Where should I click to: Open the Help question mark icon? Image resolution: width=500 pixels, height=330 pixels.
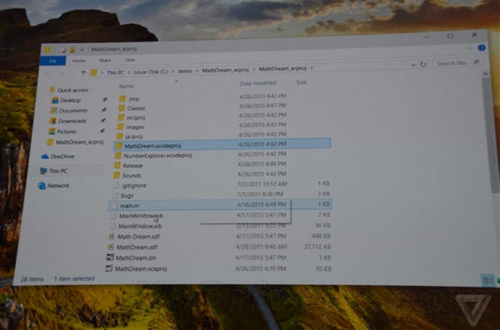pos(482,47)
